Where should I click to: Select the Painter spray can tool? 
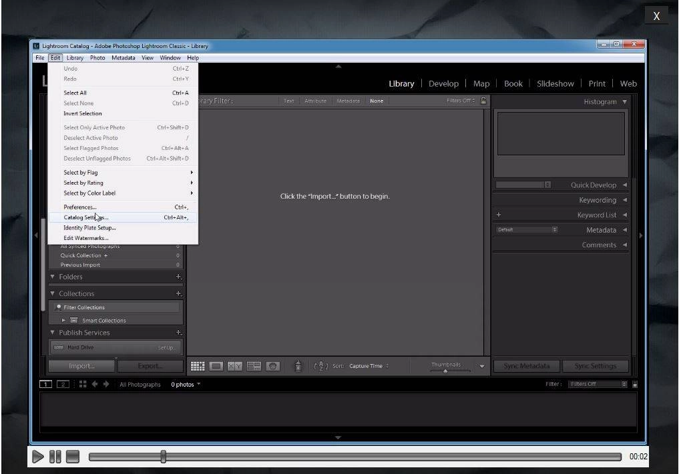[x=298, y=366]
